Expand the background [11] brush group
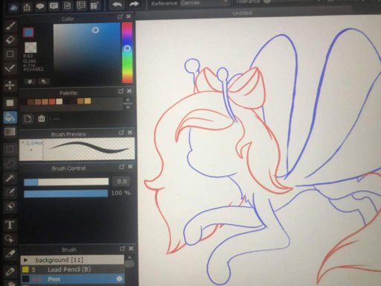Screen dimensions: 381x286 tap(25, 260)
